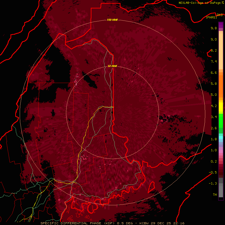Click the 1.0 scale label
Screen dimensions: 225x225
tap(214, 150)
